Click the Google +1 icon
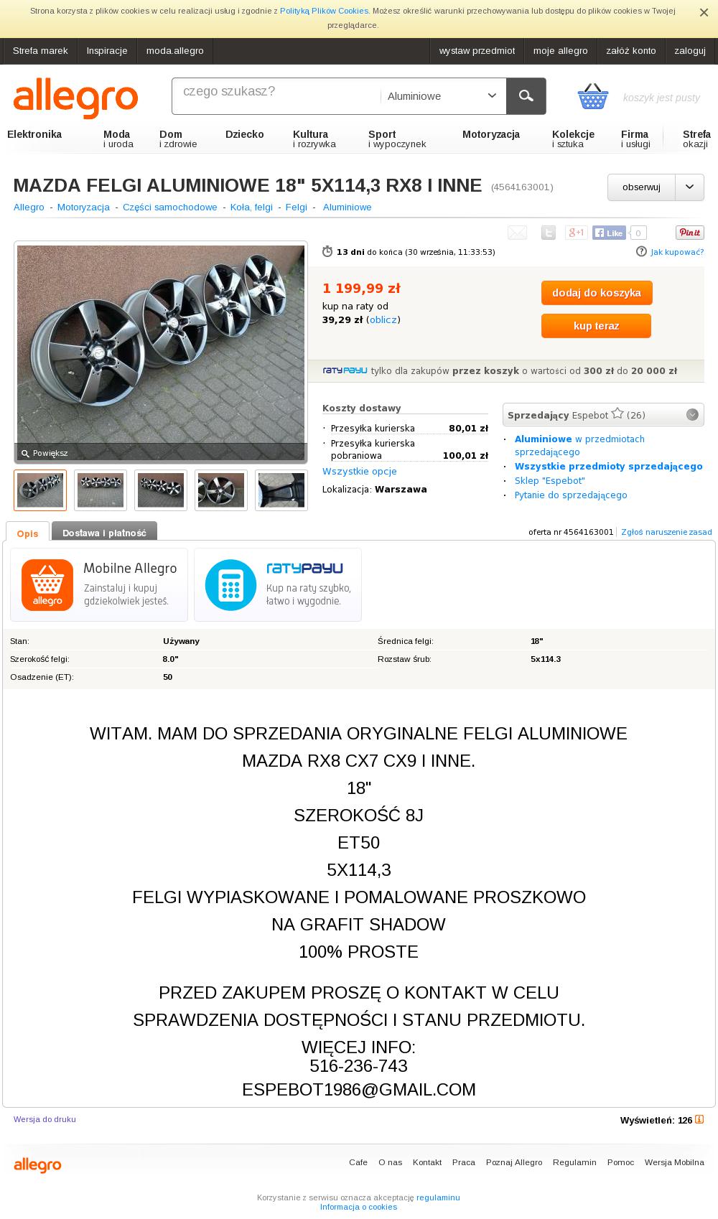Image resolution: width=718 pixels, height=1219 pixels. 576,233
